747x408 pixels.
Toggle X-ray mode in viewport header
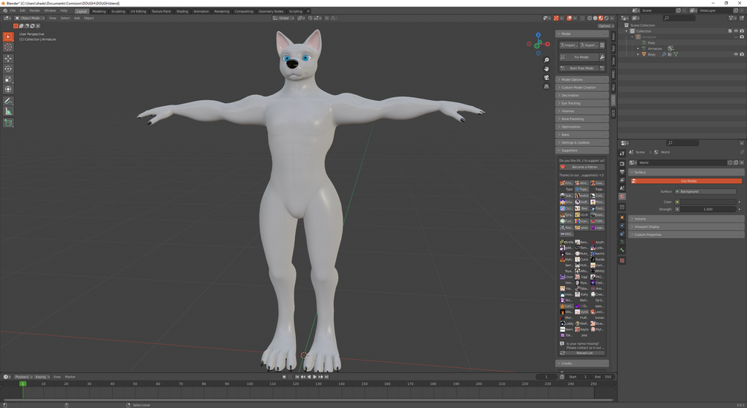click(x=582, y=18)
